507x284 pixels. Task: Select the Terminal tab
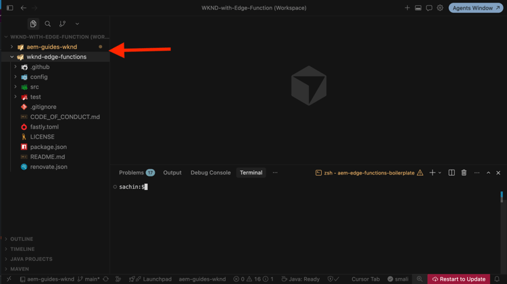[x=251, y=172]
